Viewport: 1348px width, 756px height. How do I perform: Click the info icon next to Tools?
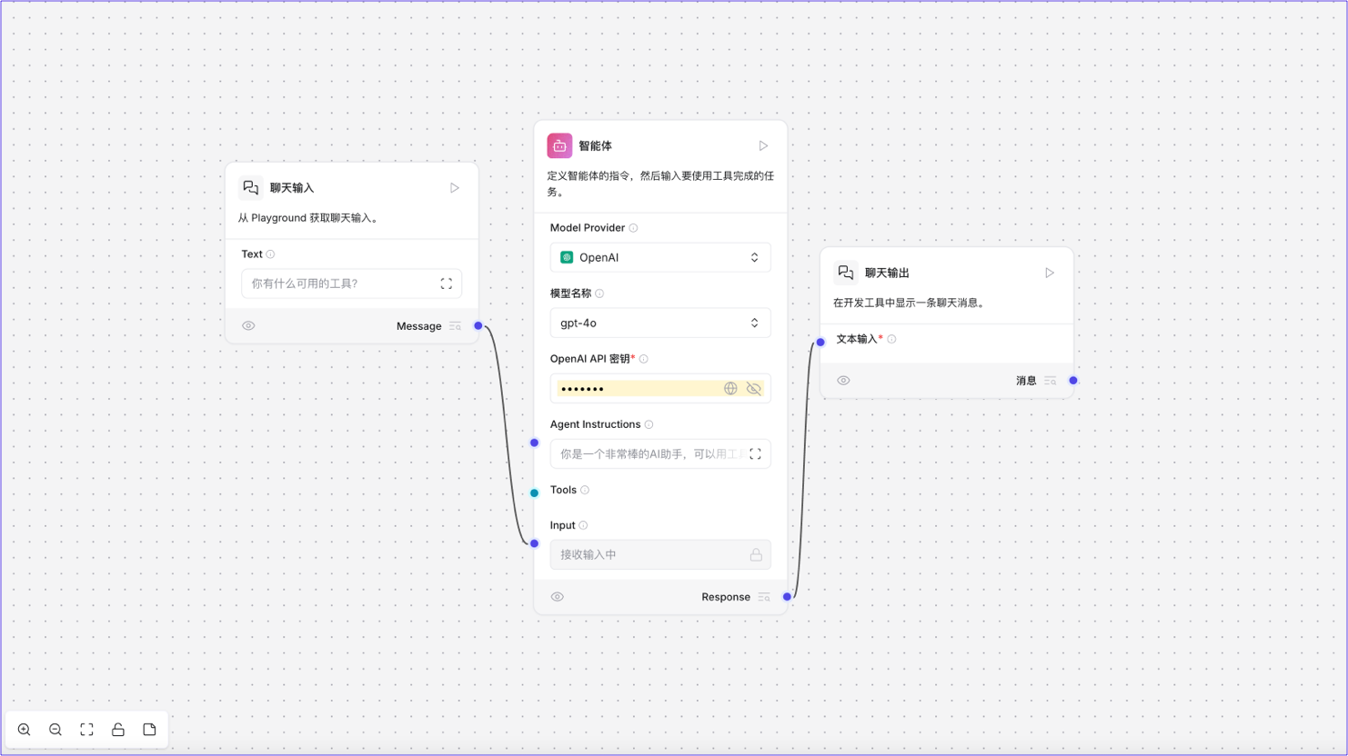pyautogui.click(x=585, y=490)
